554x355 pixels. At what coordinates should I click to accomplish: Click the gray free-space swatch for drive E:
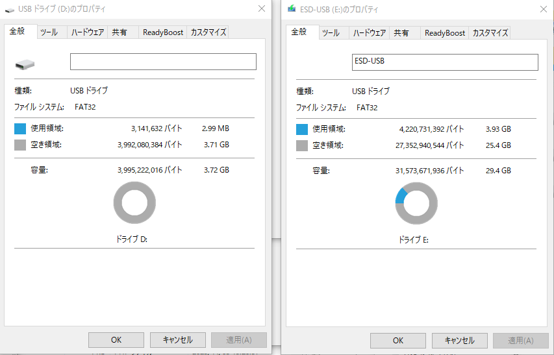click(302, 145)
